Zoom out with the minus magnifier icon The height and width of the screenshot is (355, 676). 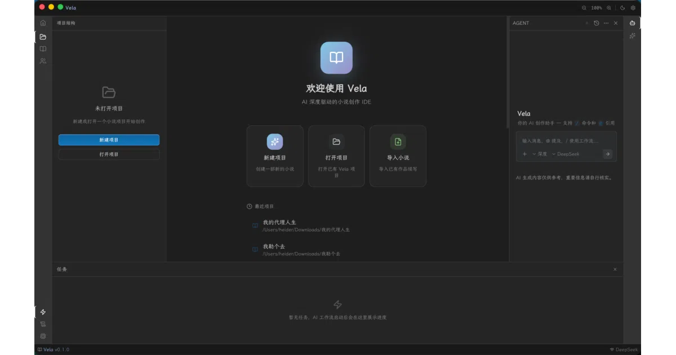(584, 8)
